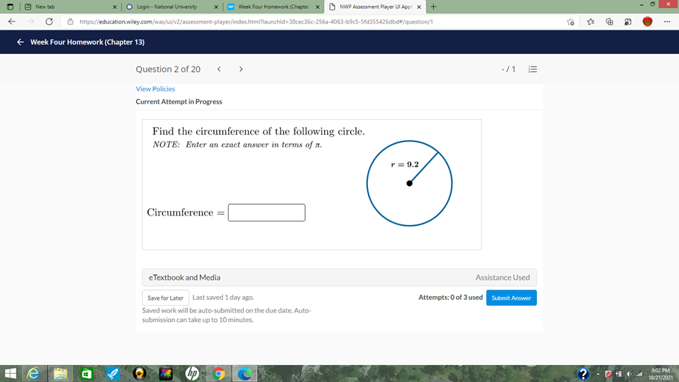Reload the page with refresh icon
The height and width of the screenshot is (382, 679).
49,21
